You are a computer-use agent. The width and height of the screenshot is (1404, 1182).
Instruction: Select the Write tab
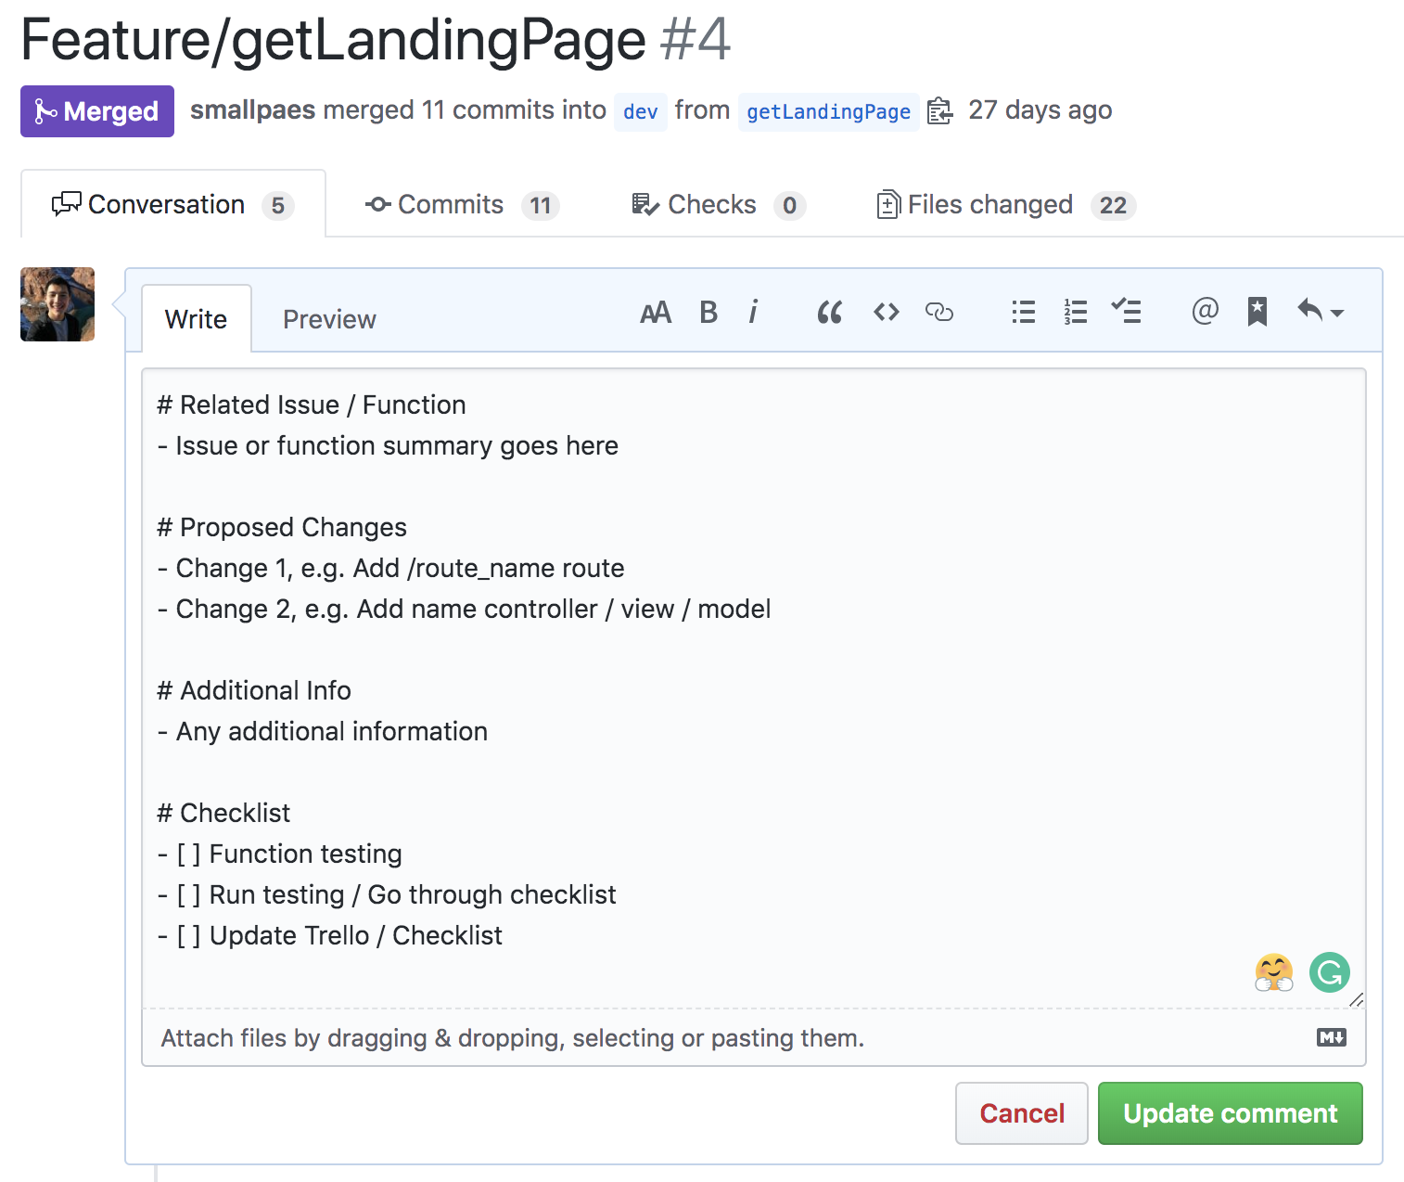(196, 319)
